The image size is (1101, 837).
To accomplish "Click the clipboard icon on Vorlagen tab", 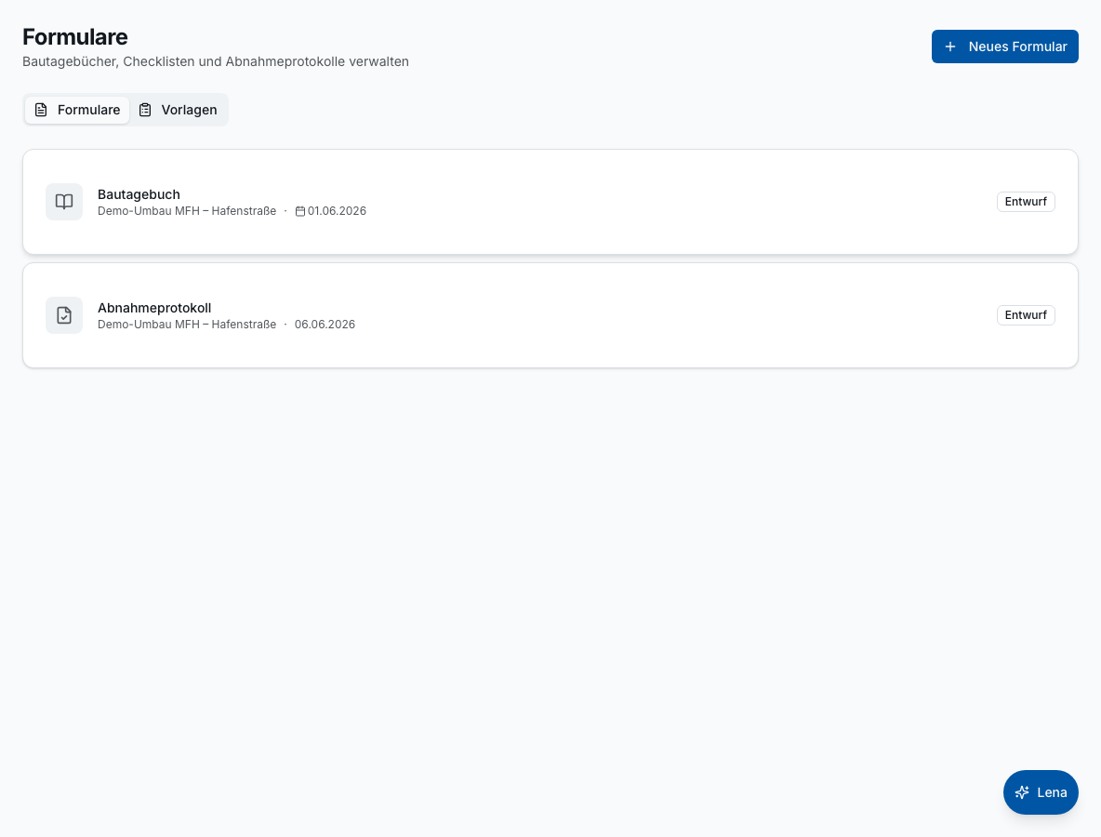I will click(145, 110).
